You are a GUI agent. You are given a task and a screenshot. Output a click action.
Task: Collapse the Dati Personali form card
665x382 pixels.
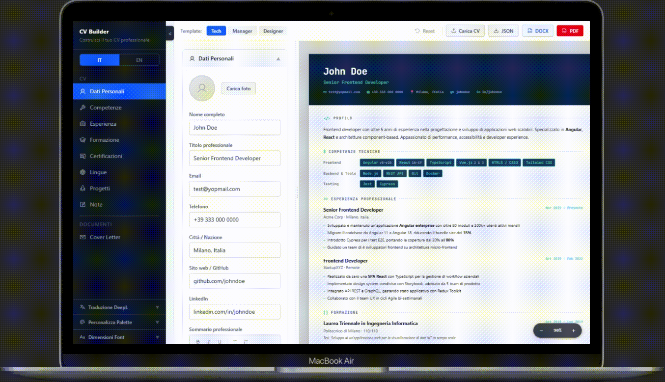(278, 59)
